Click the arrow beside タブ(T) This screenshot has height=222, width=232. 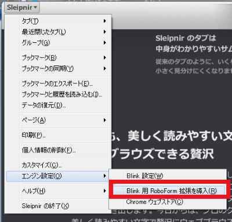tap(104, 21)
